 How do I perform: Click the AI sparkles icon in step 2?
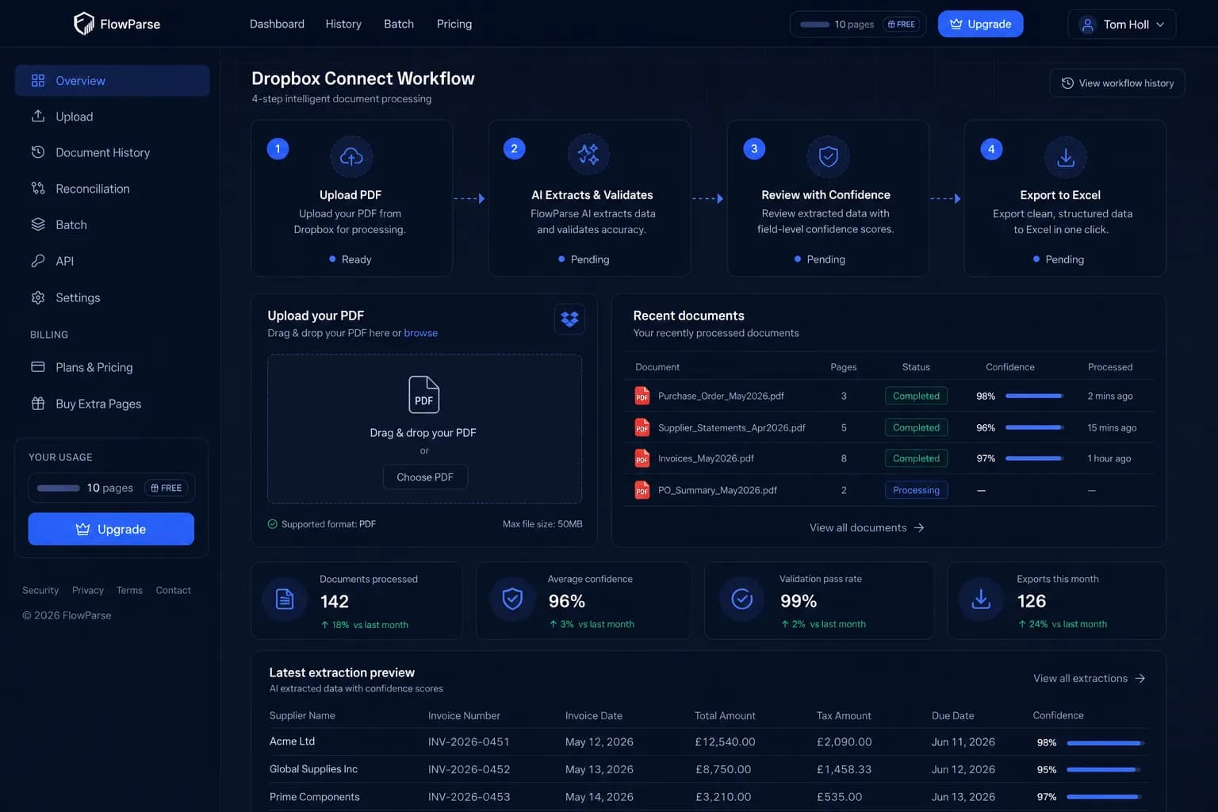tap(588, 154)
